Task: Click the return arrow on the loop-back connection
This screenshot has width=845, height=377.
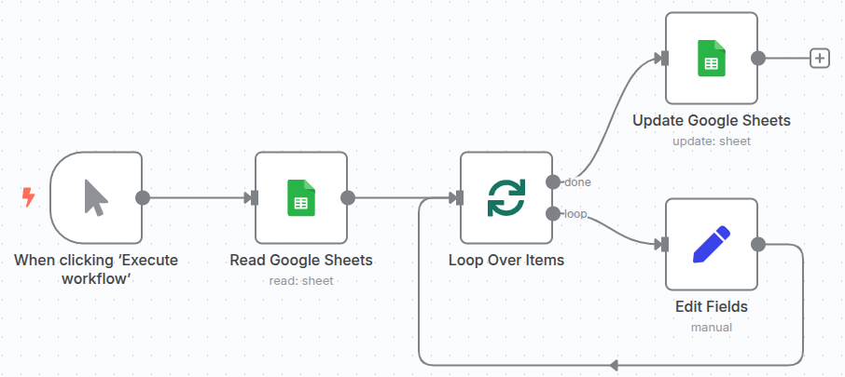Action: click(x=613, y=364)
